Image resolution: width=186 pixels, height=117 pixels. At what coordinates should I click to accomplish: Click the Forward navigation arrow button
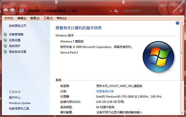pyautogui.click(x=12, y=11)
